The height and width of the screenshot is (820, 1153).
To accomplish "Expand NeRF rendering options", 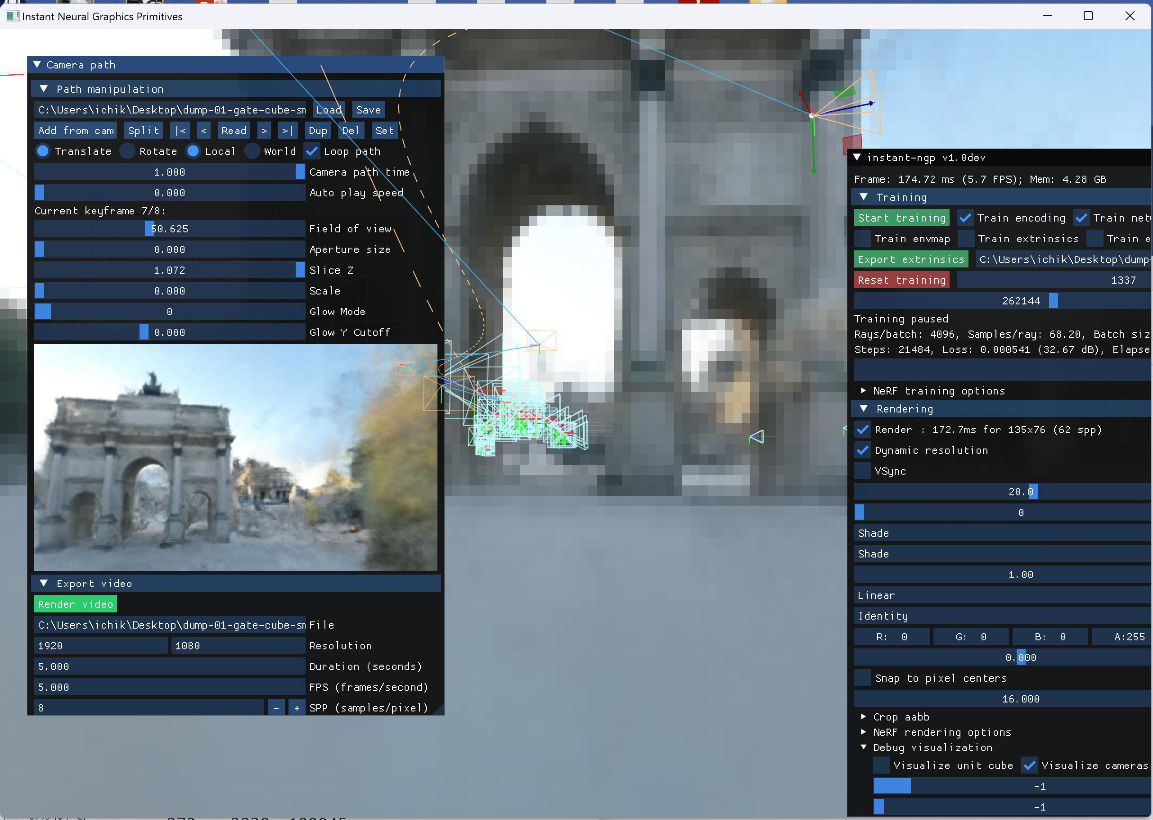I will (x=863, y=732).
